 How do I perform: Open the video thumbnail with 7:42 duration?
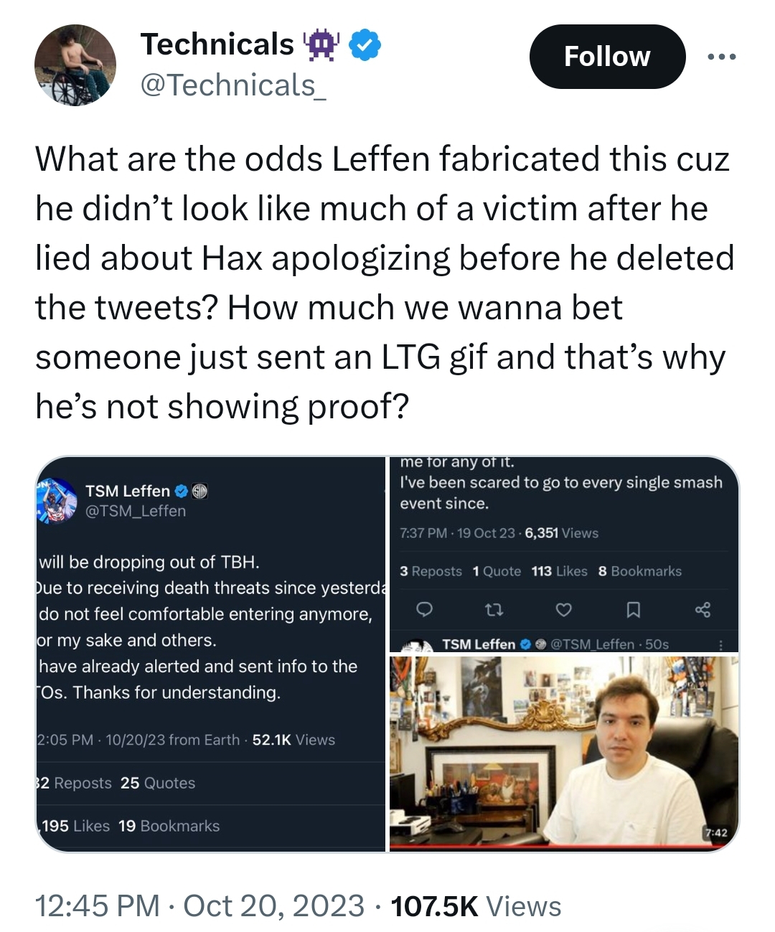tap(564, 753)
